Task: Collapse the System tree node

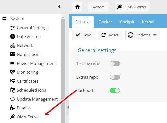Action: [x=4, y=19]
